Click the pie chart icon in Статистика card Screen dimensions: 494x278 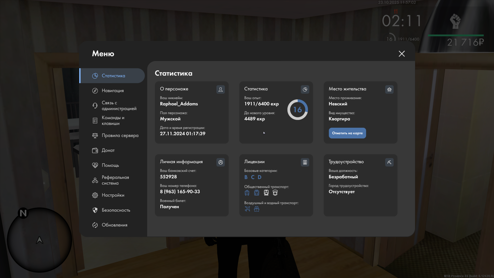[x=305, y=89]
